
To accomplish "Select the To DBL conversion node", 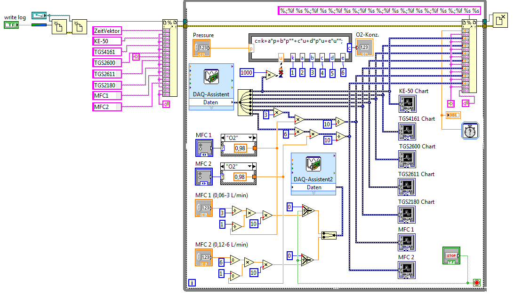I will click(453, 115).
